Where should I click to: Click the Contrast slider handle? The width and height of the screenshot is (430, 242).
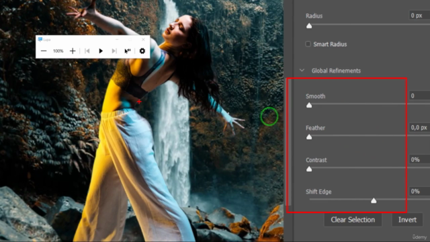click(x=309, y=169)
